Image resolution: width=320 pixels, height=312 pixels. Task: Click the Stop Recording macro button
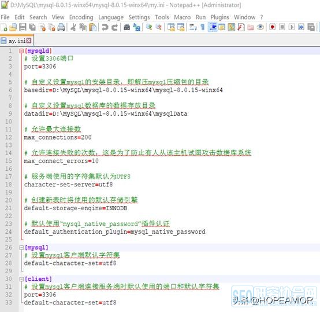282,27
